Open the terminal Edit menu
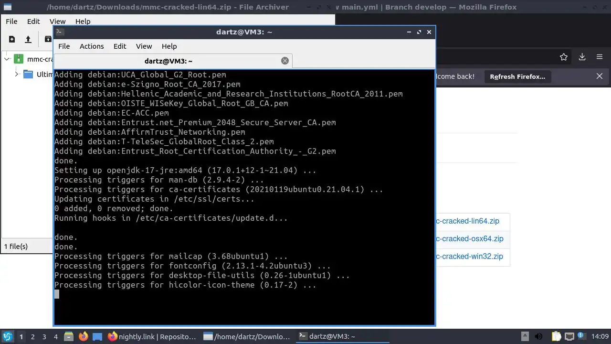This screenshot has width=611, height=344. pos(120,46)
